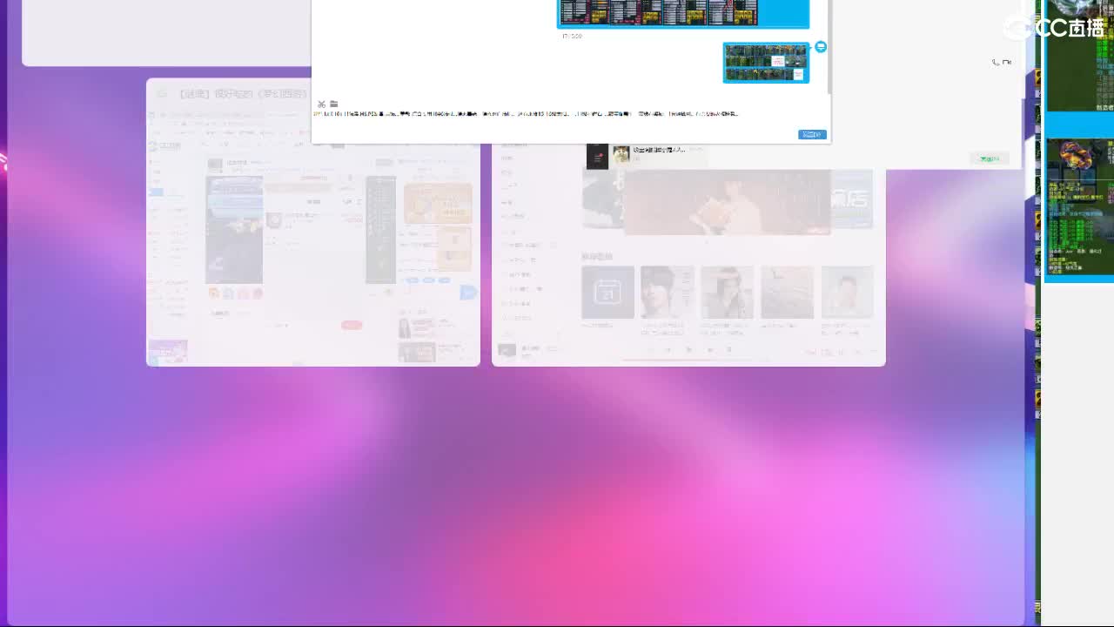Click the next track icon in the player bar
The width and height of the screenshot is (1114, 627).
point(710,350)
